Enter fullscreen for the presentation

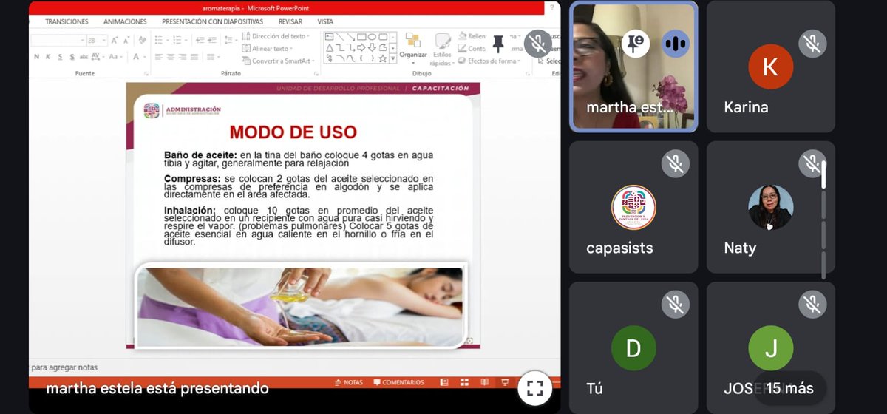535,388
